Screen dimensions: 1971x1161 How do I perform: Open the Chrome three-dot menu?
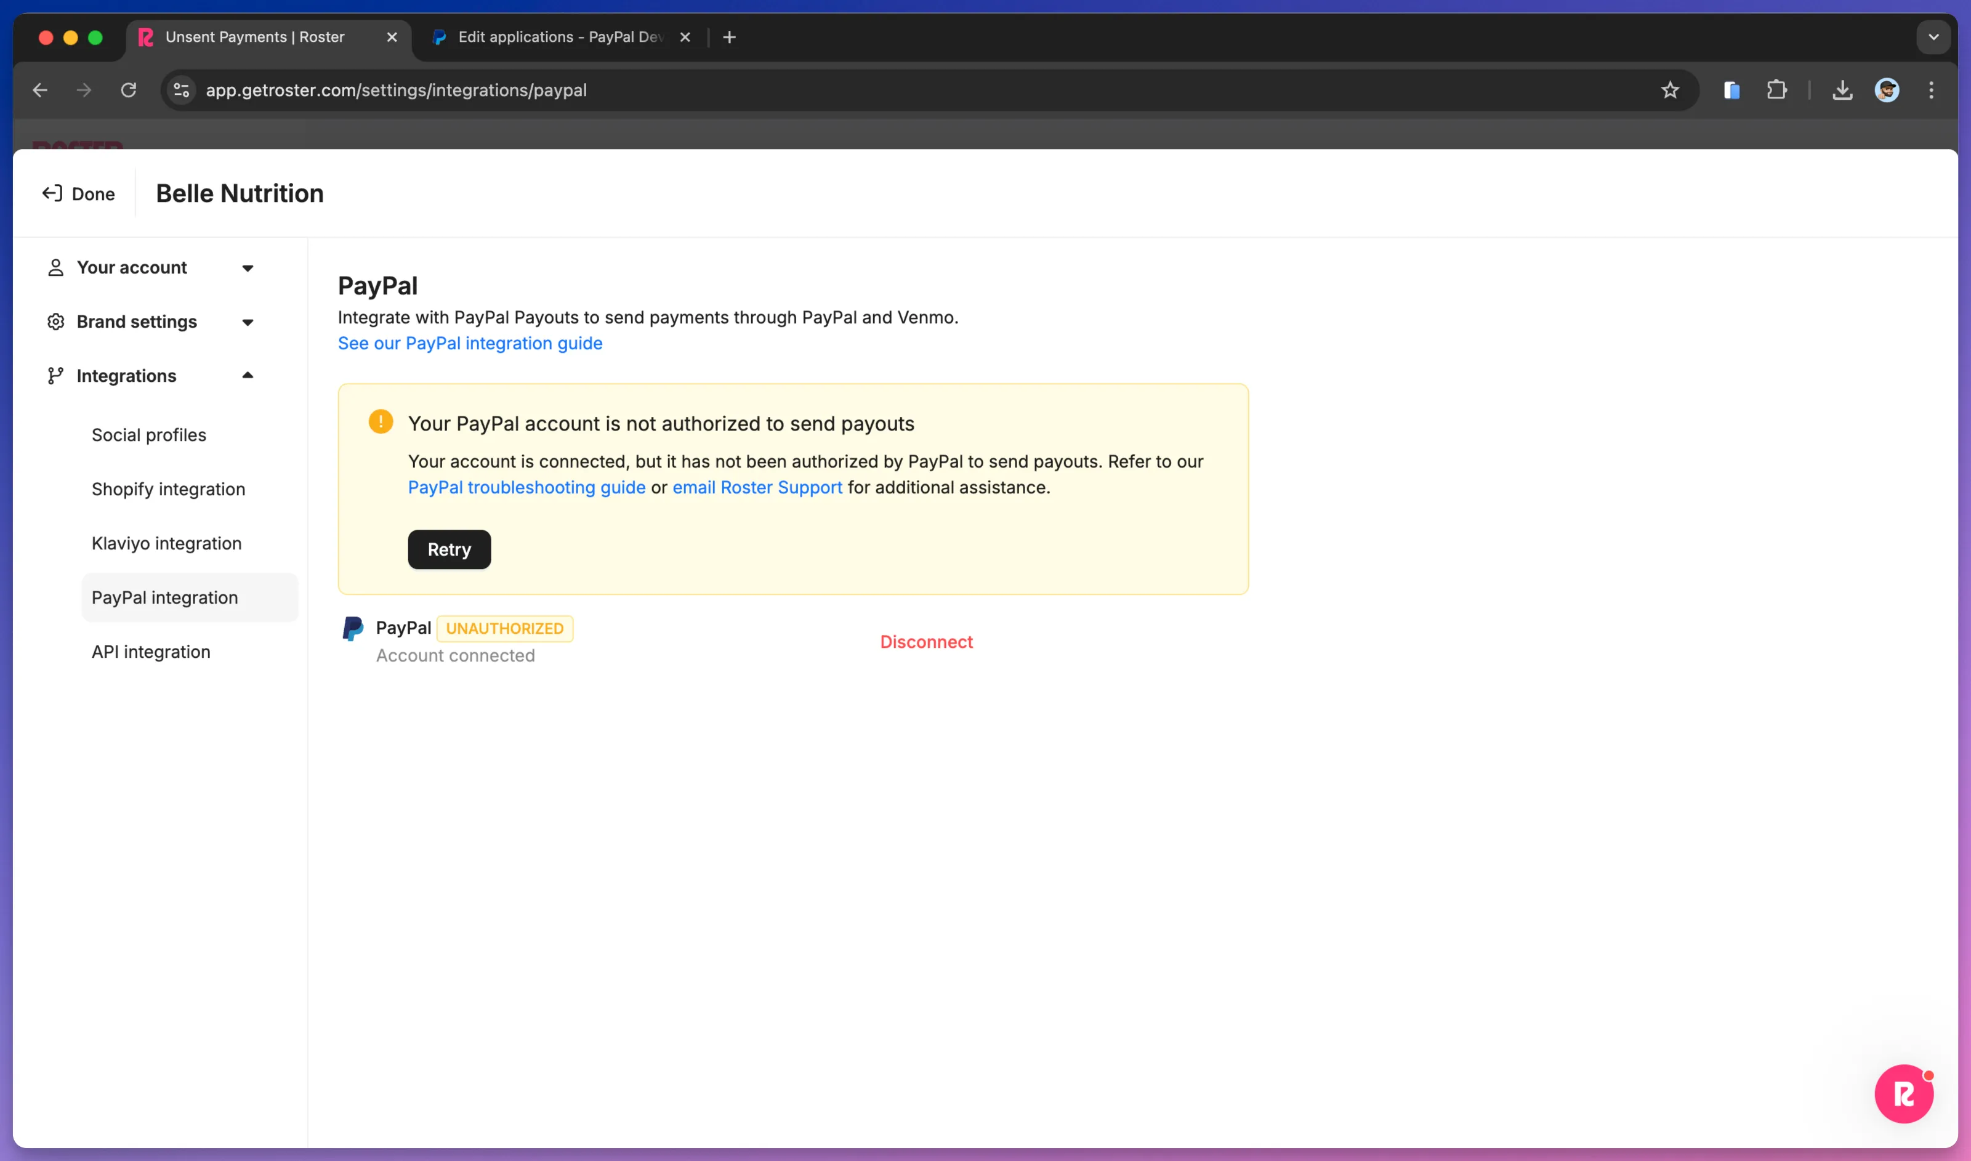(x=1931, y=90)
